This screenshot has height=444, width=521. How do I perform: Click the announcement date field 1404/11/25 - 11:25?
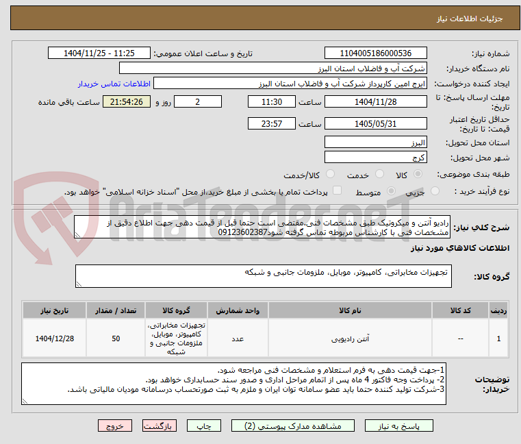99,53
